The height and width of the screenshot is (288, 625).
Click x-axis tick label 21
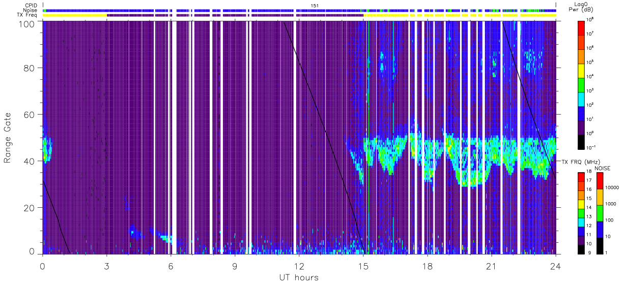point(491,266)
